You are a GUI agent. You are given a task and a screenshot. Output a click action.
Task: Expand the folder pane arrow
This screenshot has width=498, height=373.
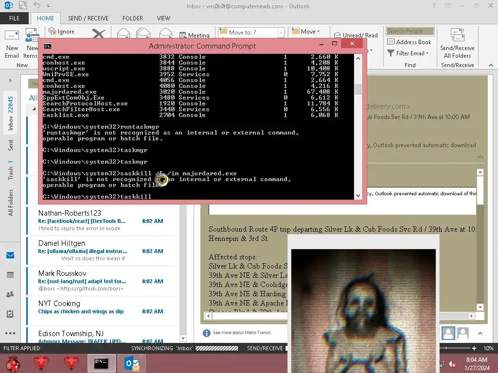(10, 80)
